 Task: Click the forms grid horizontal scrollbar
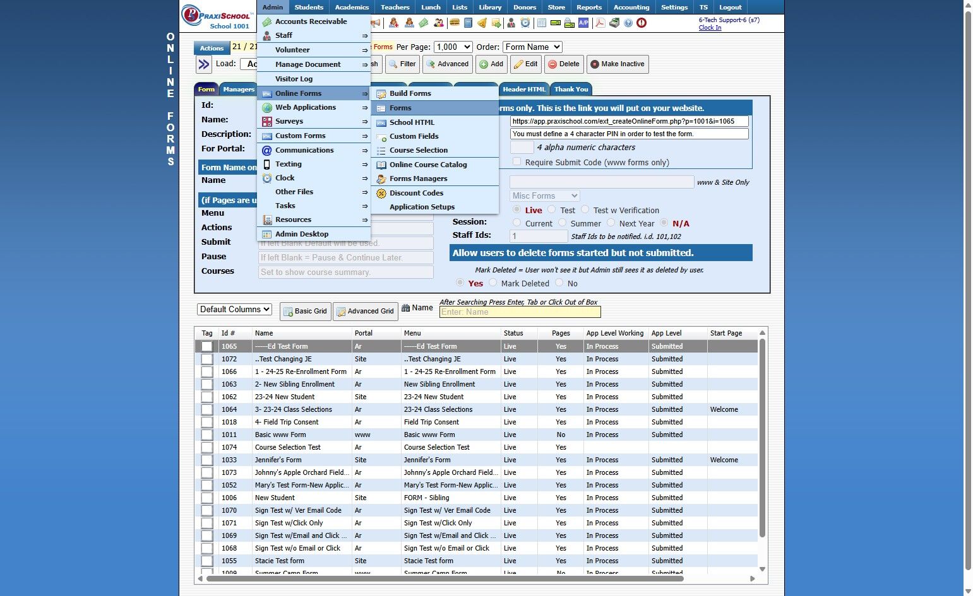[445, 578]
